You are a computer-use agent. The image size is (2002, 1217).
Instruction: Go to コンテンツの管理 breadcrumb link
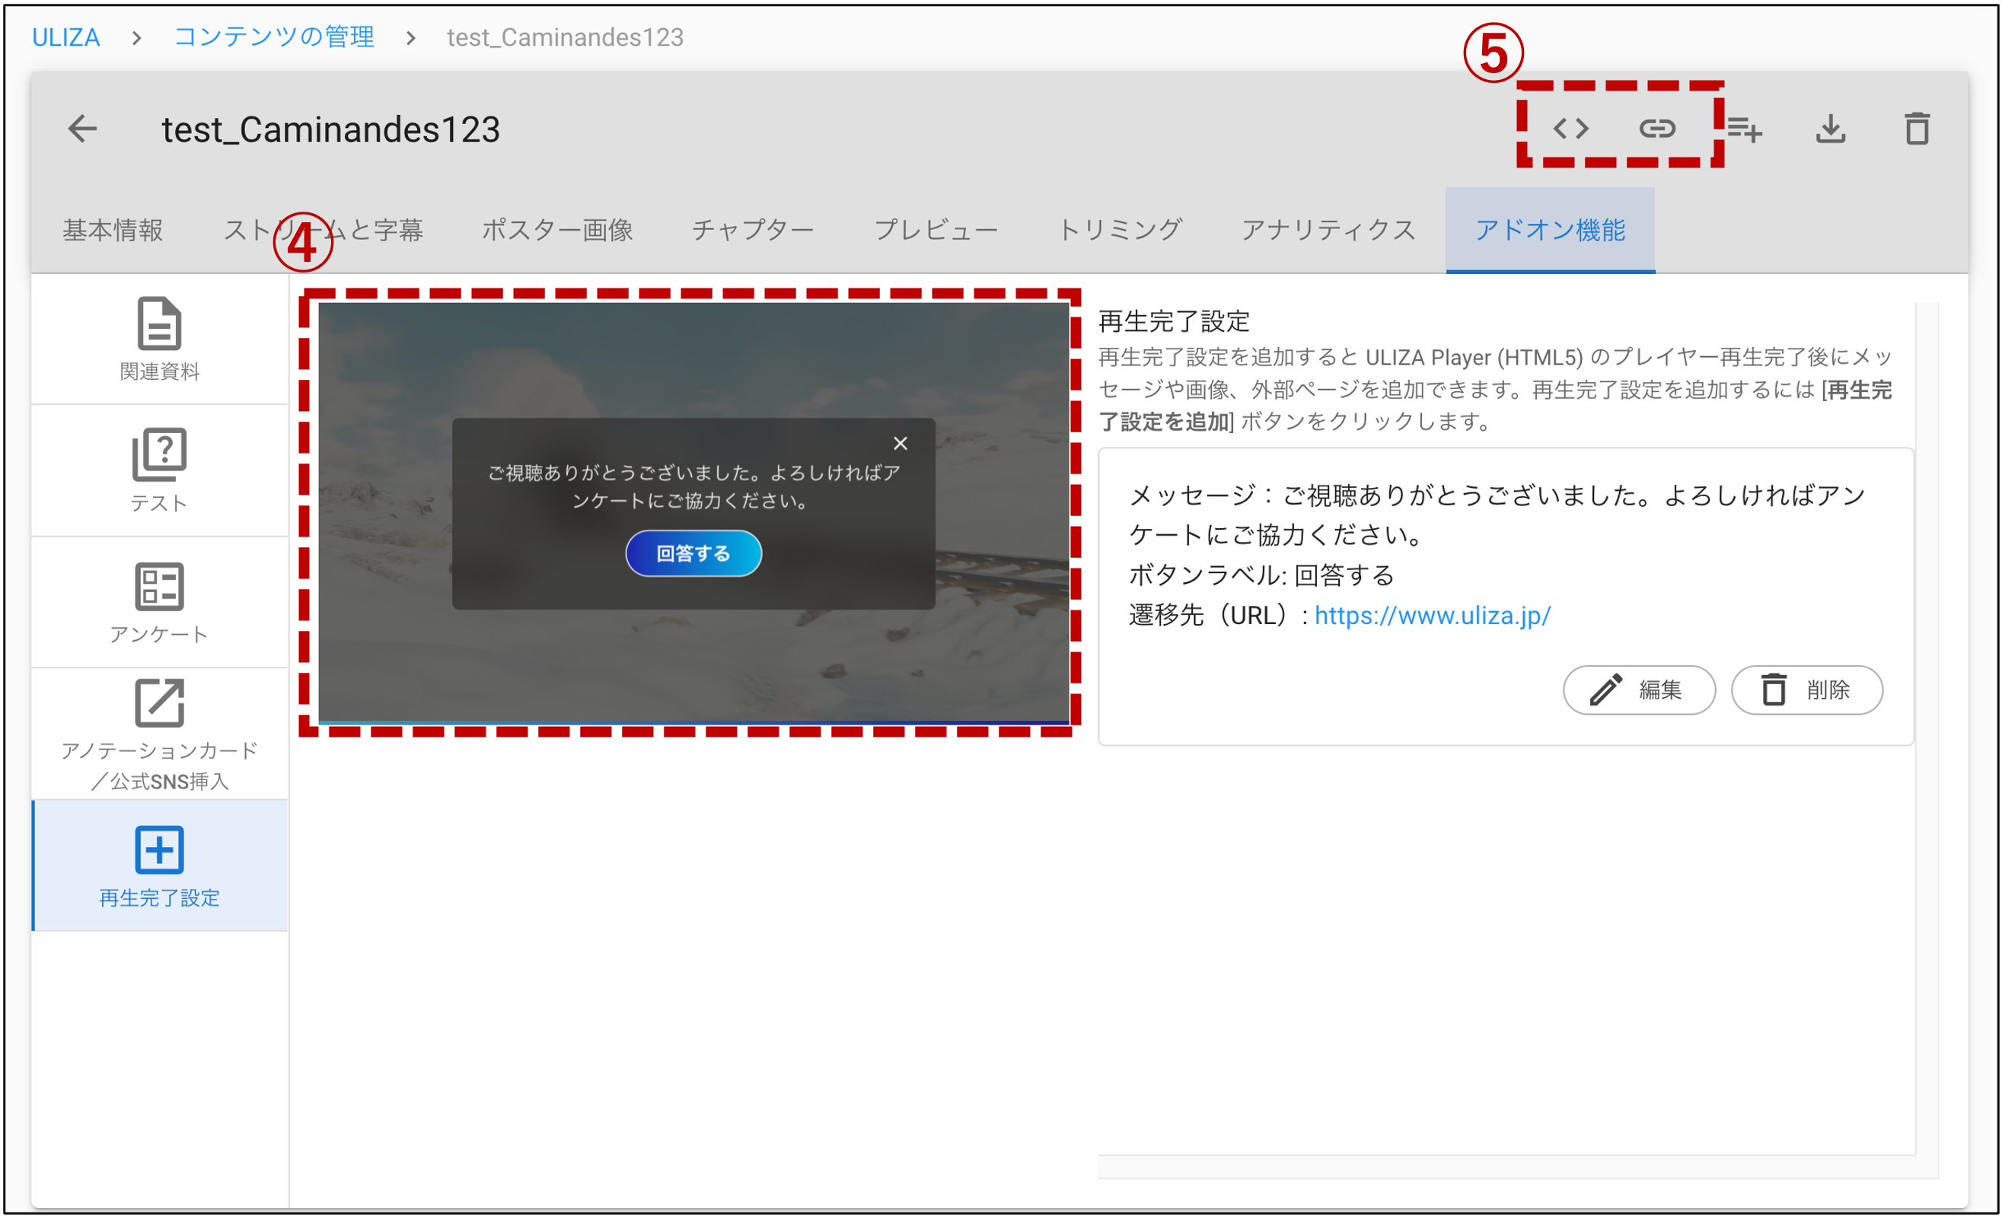click(274, 37)
